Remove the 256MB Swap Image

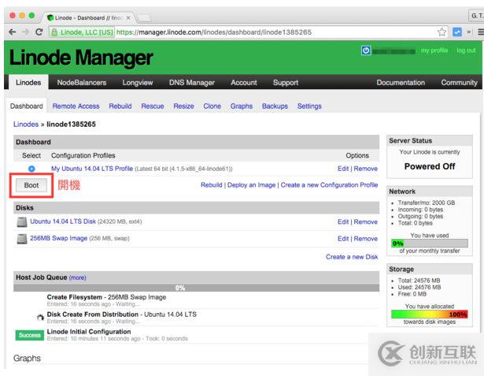point(365,238)
